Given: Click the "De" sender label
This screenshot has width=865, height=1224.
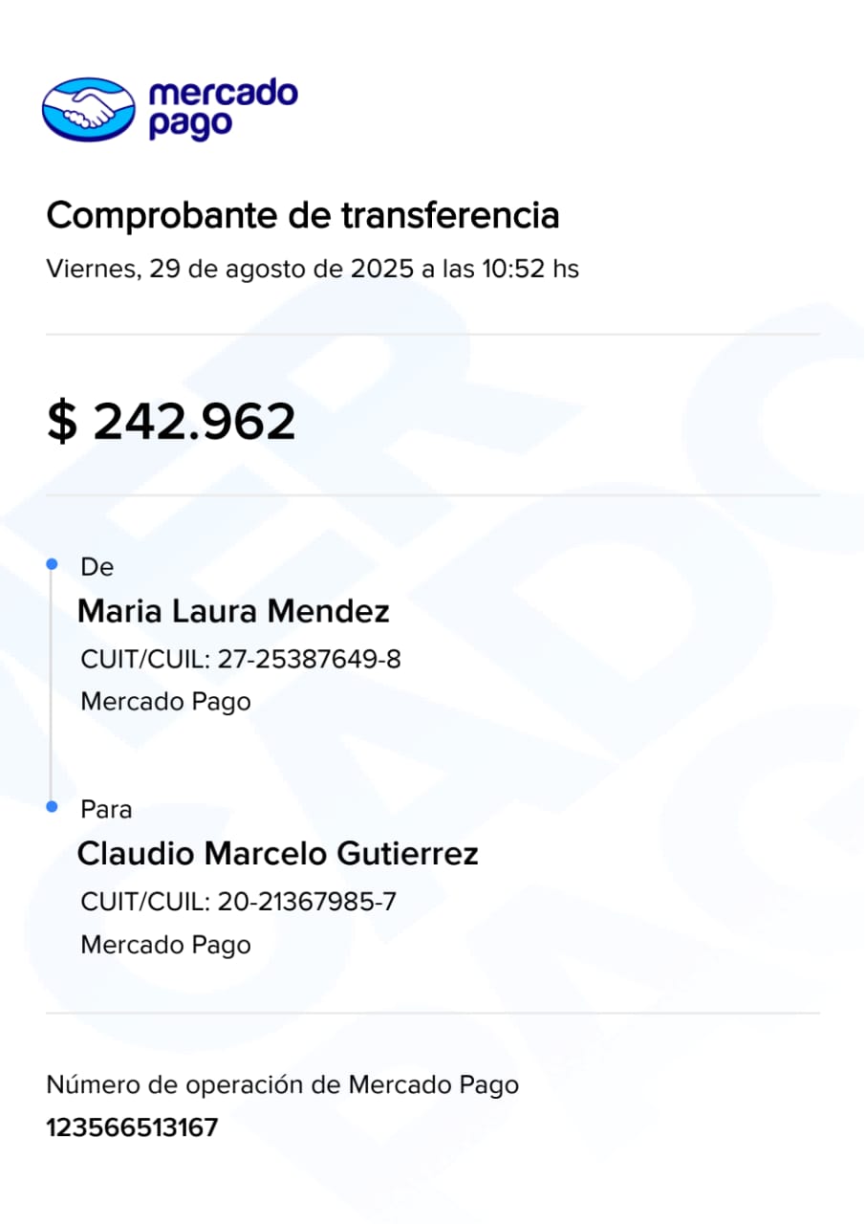Looking at the screenshot, I should (x=97, y=567).
